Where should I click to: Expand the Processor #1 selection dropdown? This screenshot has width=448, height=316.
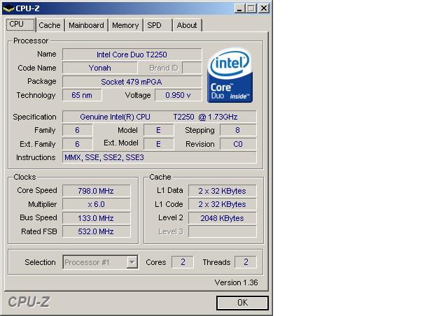(x=132, y=262)
